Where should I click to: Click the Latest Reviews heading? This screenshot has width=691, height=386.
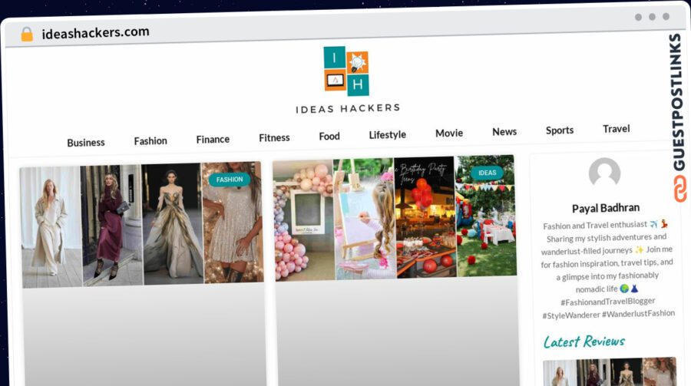pos(584,341)
